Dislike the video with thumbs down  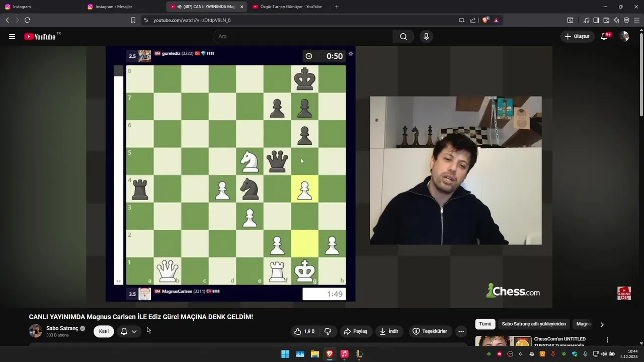[x=328, y=331]
